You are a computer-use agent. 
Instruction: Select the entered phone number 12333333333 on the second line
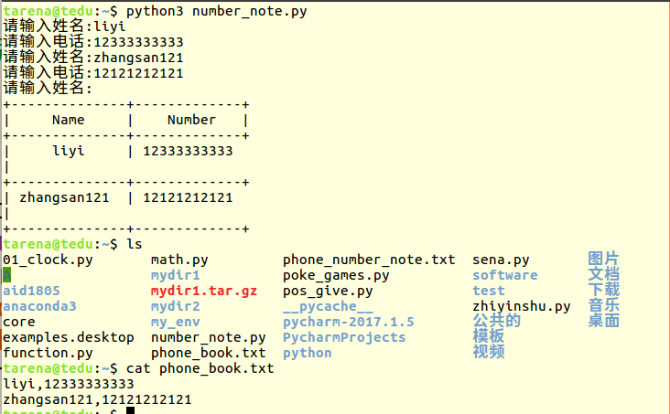pyautogui.click(x=138, y=42)
